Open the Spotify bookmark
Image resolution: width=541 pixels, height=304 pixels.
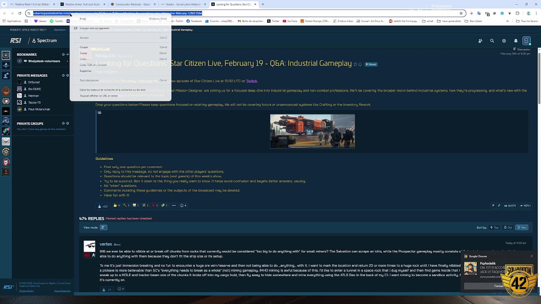pos(57,21)
